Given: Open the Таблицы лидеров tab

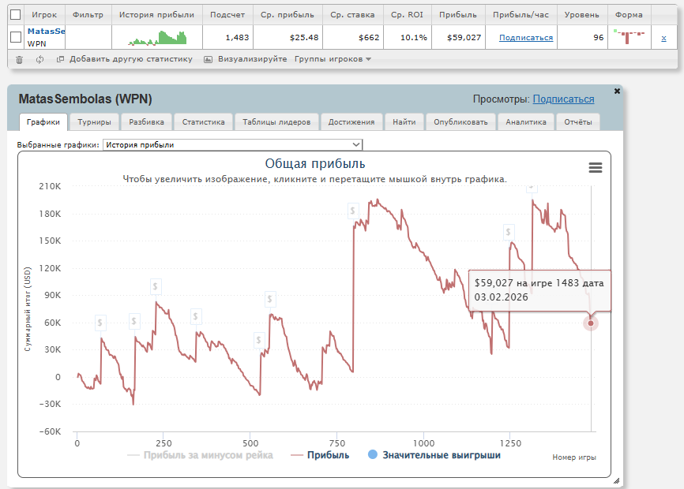Looking at the screenshot, I should 276,122.
